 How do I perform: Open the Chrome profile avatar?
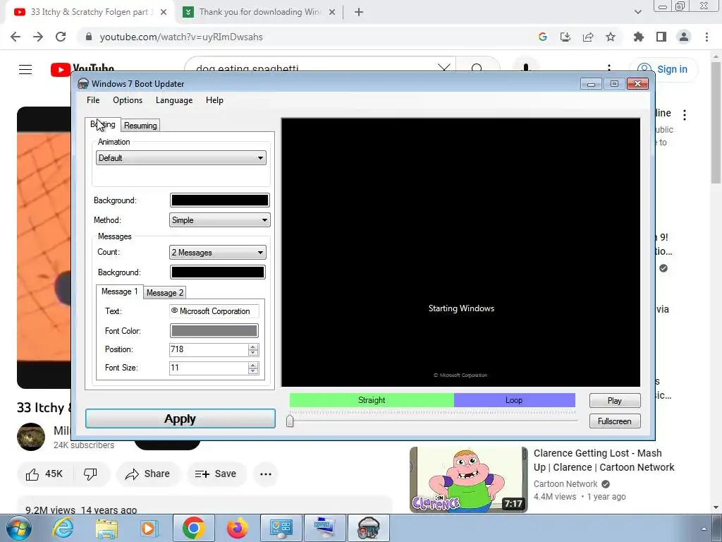(684, 37)
